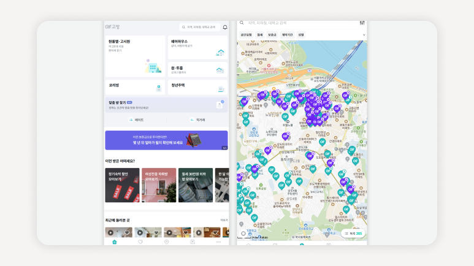Expand the 공간유형 filter chip
Screen dimensions: 474x266
(247, 35)
